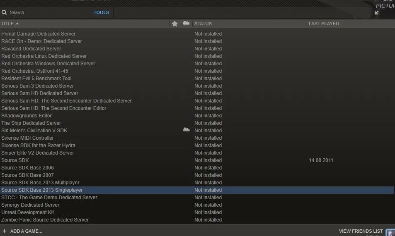This screenshot has height=236, width=395.
Task: Open VIEW FRIENDS LIST
Action: (361, 231)
